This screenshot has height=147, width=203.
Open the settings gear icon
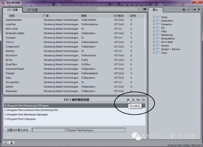pos(11,143)
